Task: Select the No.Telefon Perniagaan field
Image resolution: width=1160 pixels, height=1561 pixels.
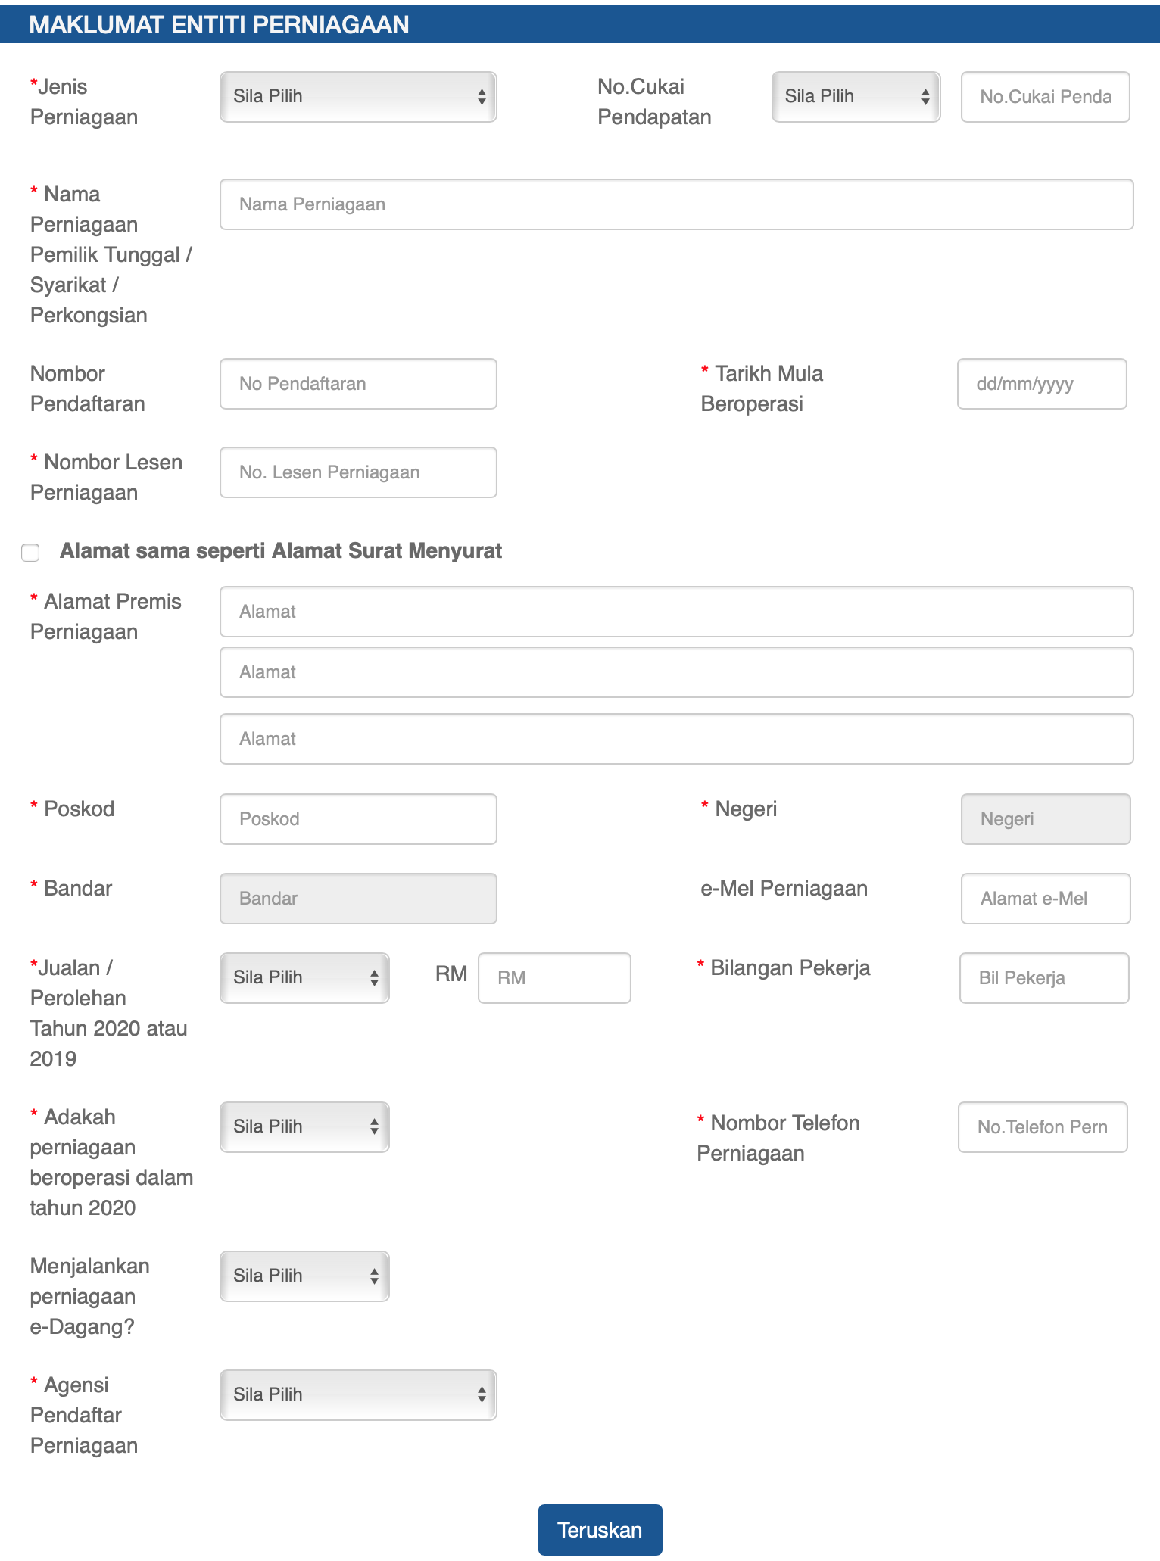Action: coord(1043,1127)
